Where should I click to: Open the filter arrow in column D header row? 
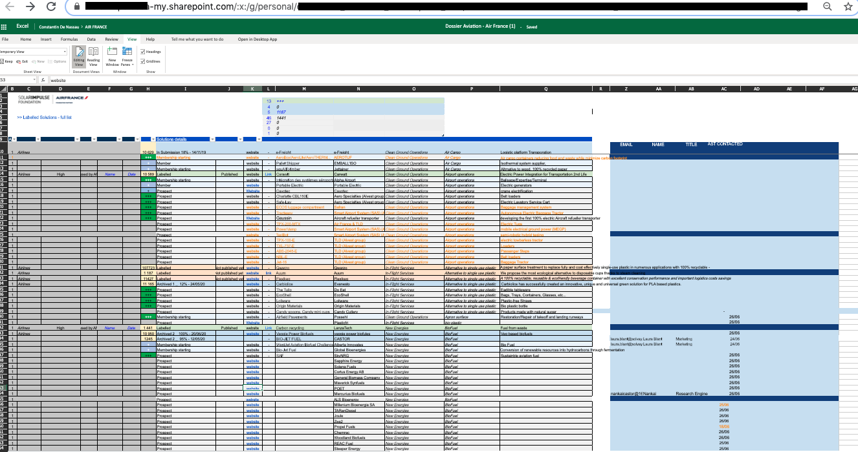(x=78, y=139)
